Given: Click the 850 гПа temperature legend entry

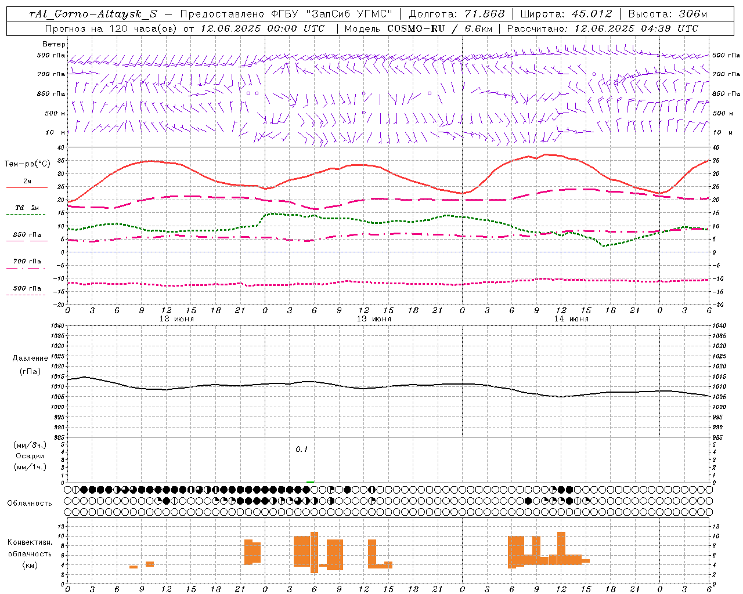Looking at the screenshot, I should coord(27,235).
